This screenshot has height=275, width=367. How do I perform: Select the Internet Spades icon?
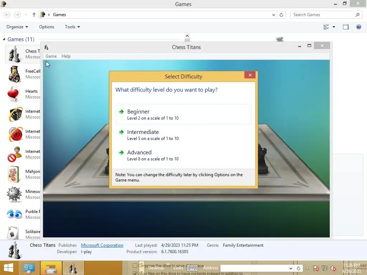coord(14,154)
